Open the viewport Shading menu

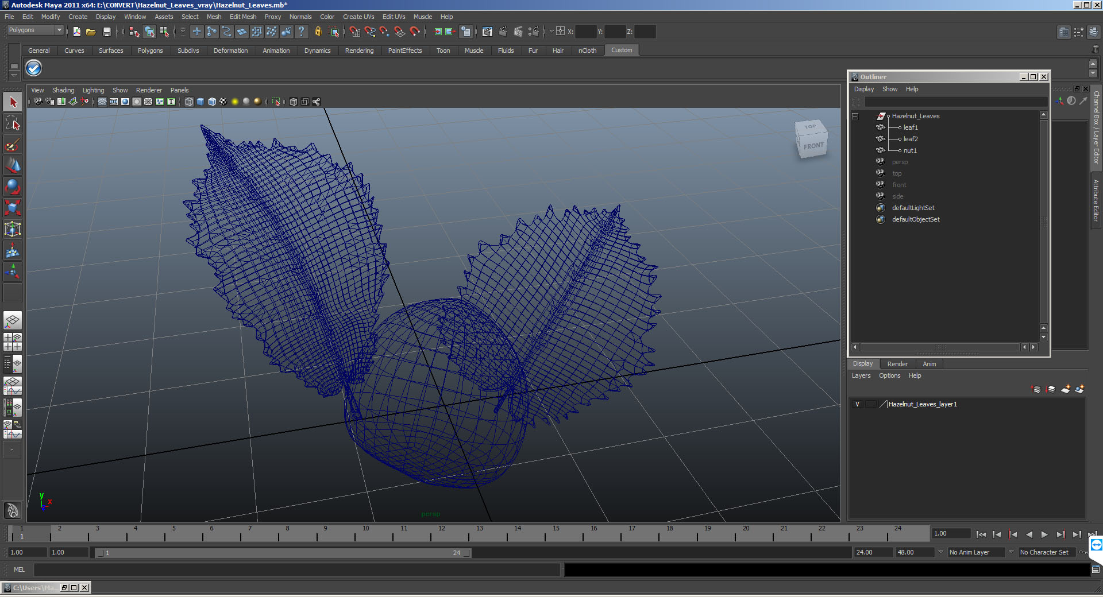[63, 90]
